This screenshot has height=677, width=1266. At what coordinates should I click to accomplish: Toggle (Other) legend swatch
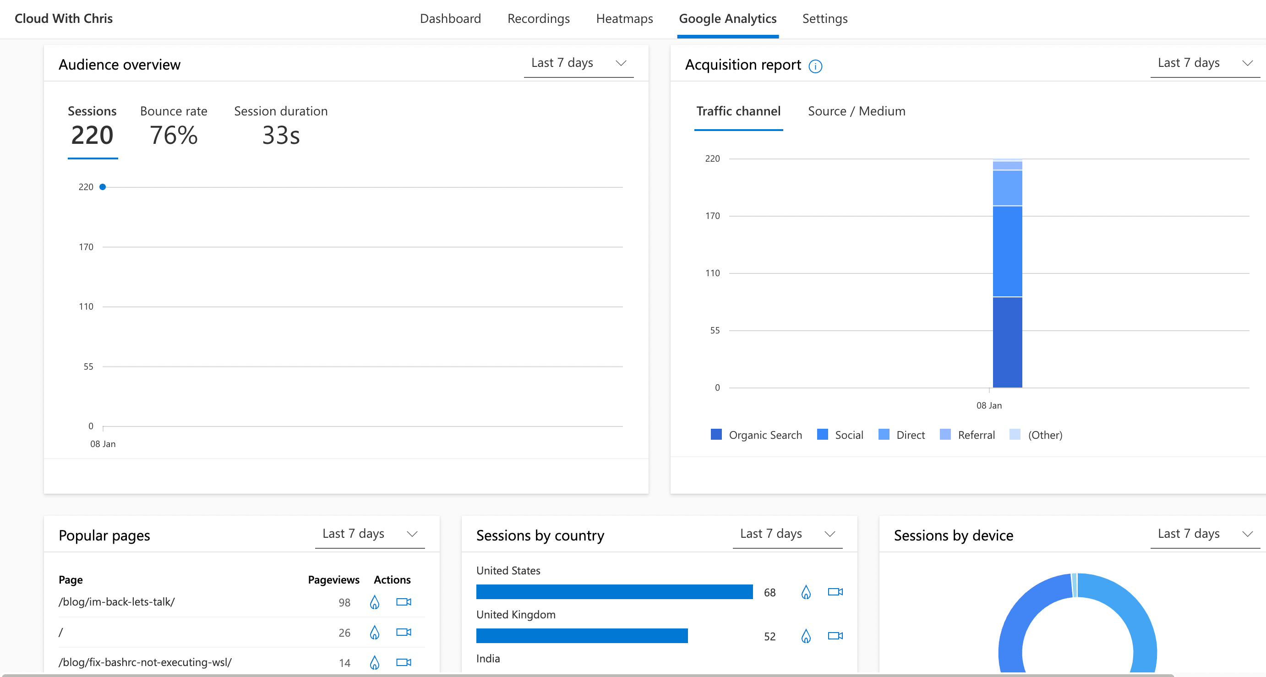click(x=1015, y=435)
